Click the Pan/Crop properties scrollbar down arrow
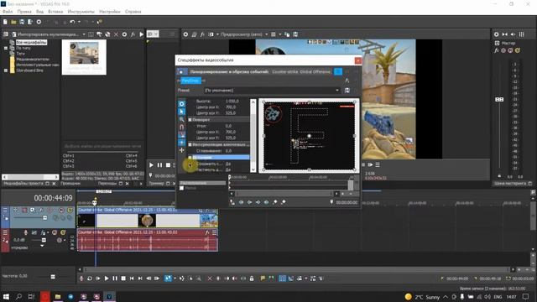The width and height of the screenshot is (537, 302). tap(253, 169)
